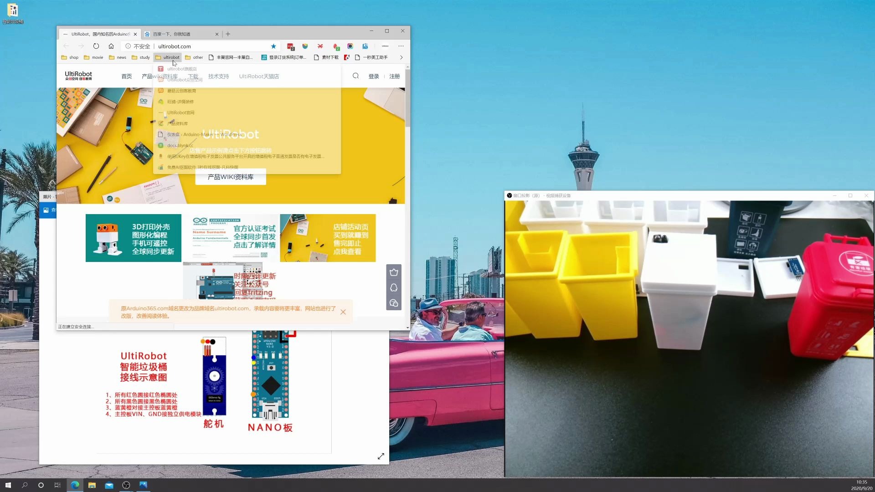Image resolution: width=875 pixels, height=492 pixels.
Task: Open the 丰巢官网 bookmark
Action: 231,57
